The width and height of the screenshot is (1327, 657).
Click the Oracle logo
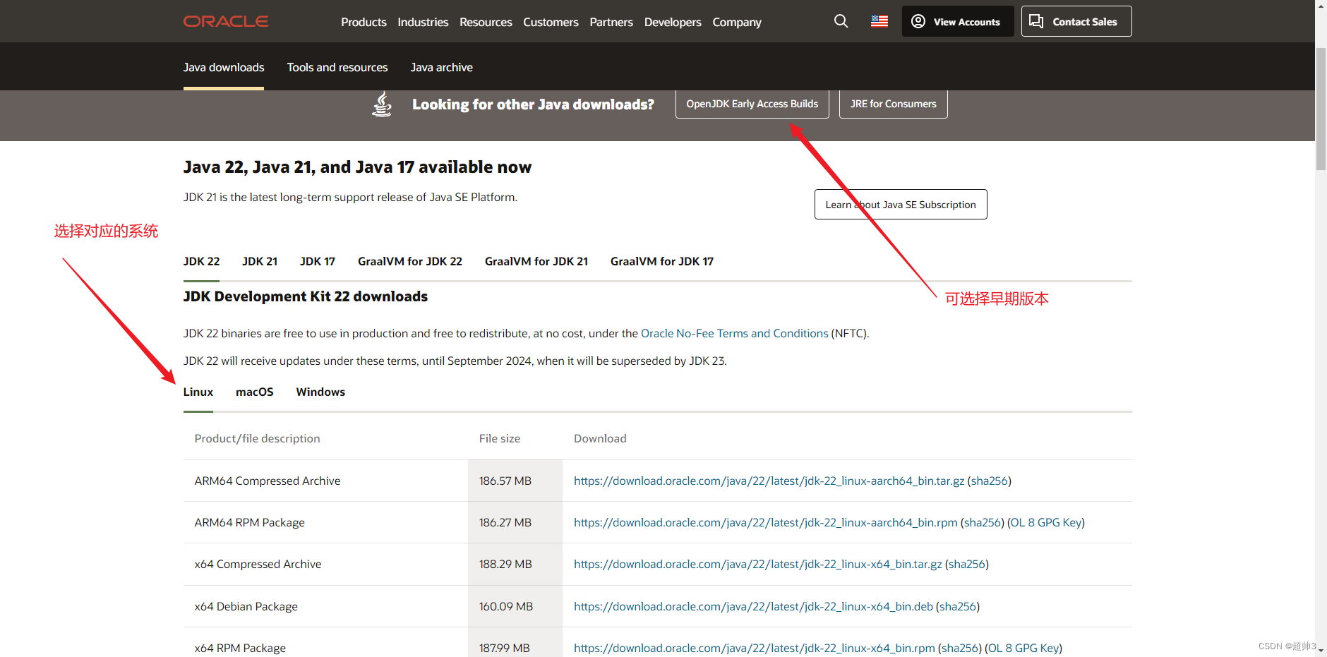pos(226,21)
